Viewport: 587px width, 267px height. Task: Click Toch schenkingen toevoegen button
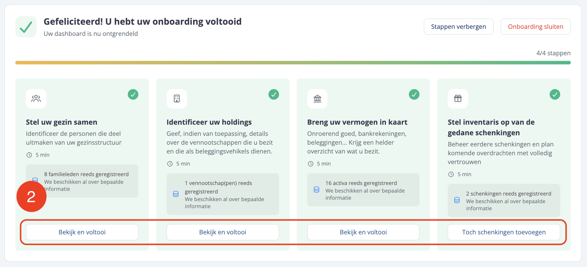(504, 232)
